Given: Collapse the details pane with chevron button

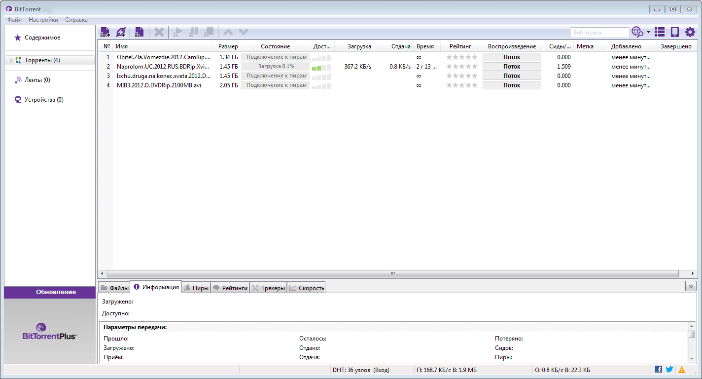Looking at the screenshot, I should click(690, 286).
